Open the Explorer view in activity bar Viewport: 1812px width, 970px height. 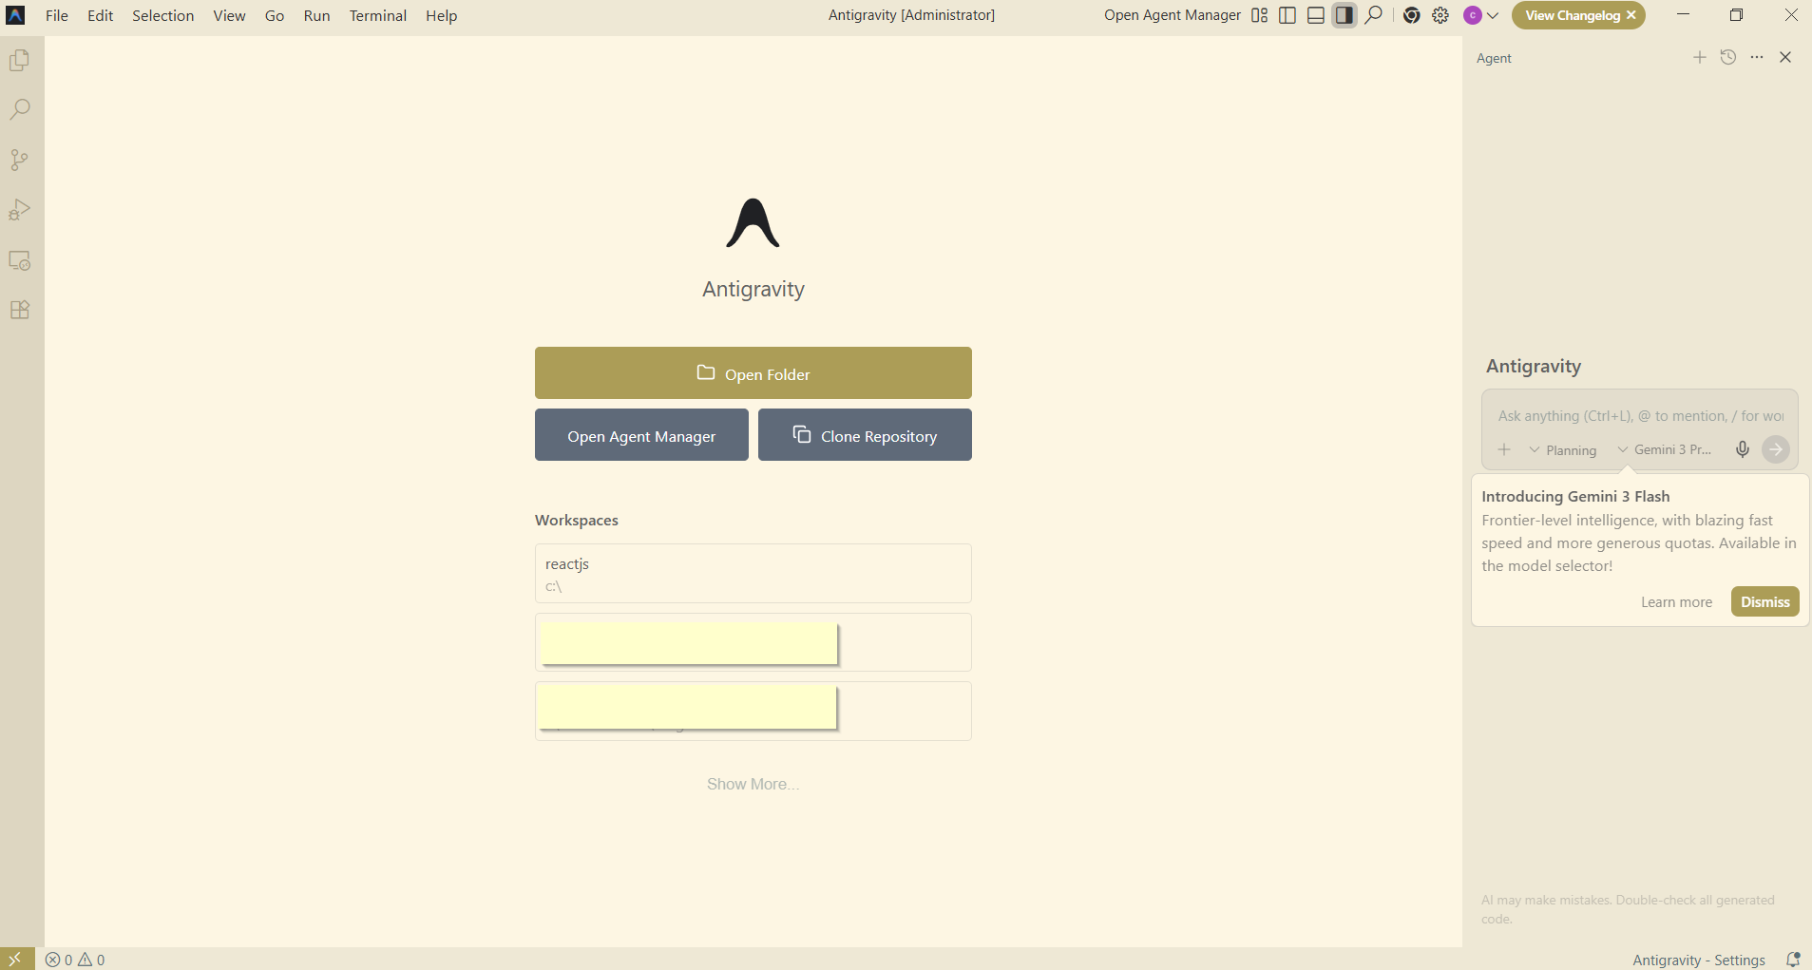pyautogui.click(x=19, y=61)
